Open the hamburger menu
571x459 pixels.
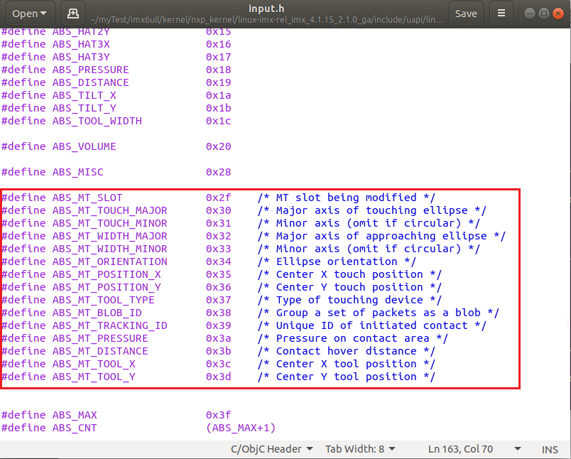point(501,13)
